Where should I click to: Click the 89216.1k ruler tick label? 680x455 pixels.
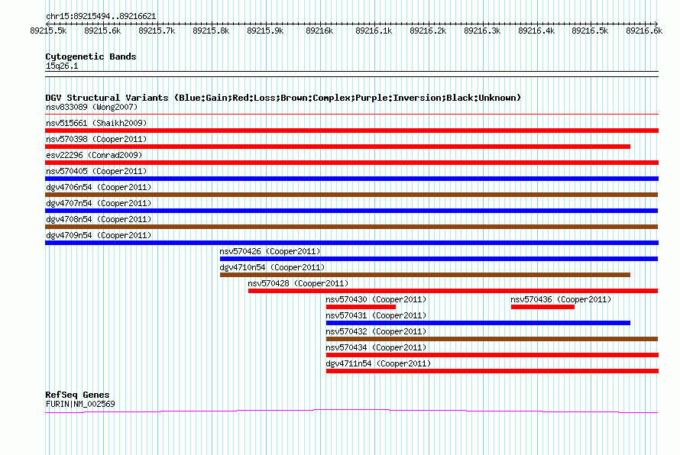click(374, 31)
